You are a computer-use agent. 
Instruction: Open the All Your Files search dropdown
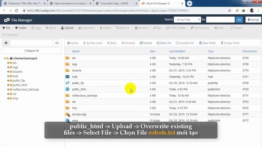click(x=187, y=20)
